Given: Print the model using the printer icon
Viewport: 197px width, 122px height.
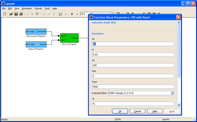Looking at the screenshot, I should [21, 14].
